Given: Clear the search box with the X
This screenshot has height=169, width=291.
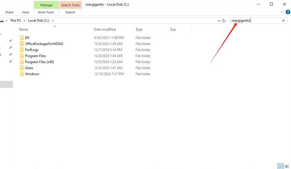Looking at the screenshot, I should tap(283, 21).
